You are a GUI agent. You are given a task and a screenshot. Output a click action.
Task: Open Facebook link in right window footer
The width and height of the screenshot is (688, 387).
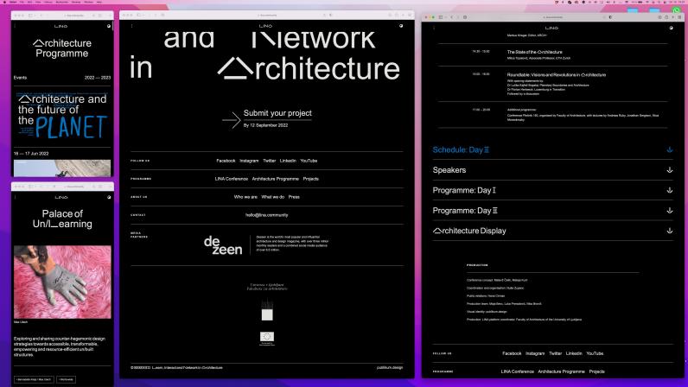click(x=512, y=353)
